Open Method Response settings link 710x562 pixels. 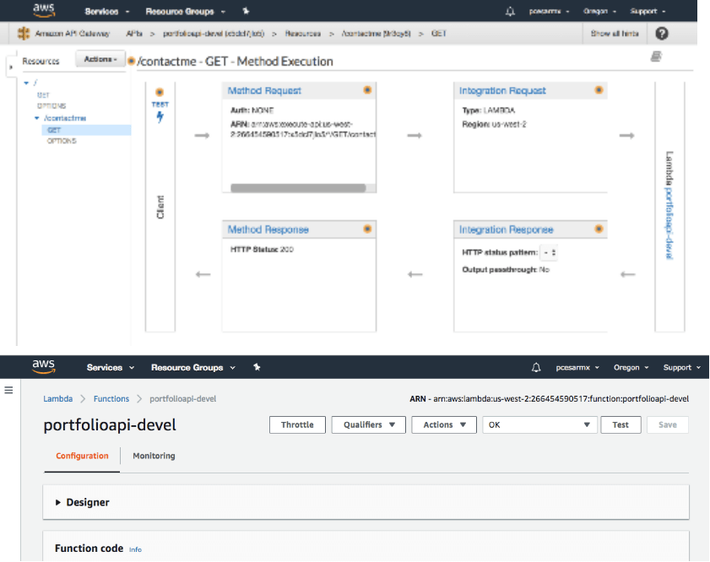(268, 230)
